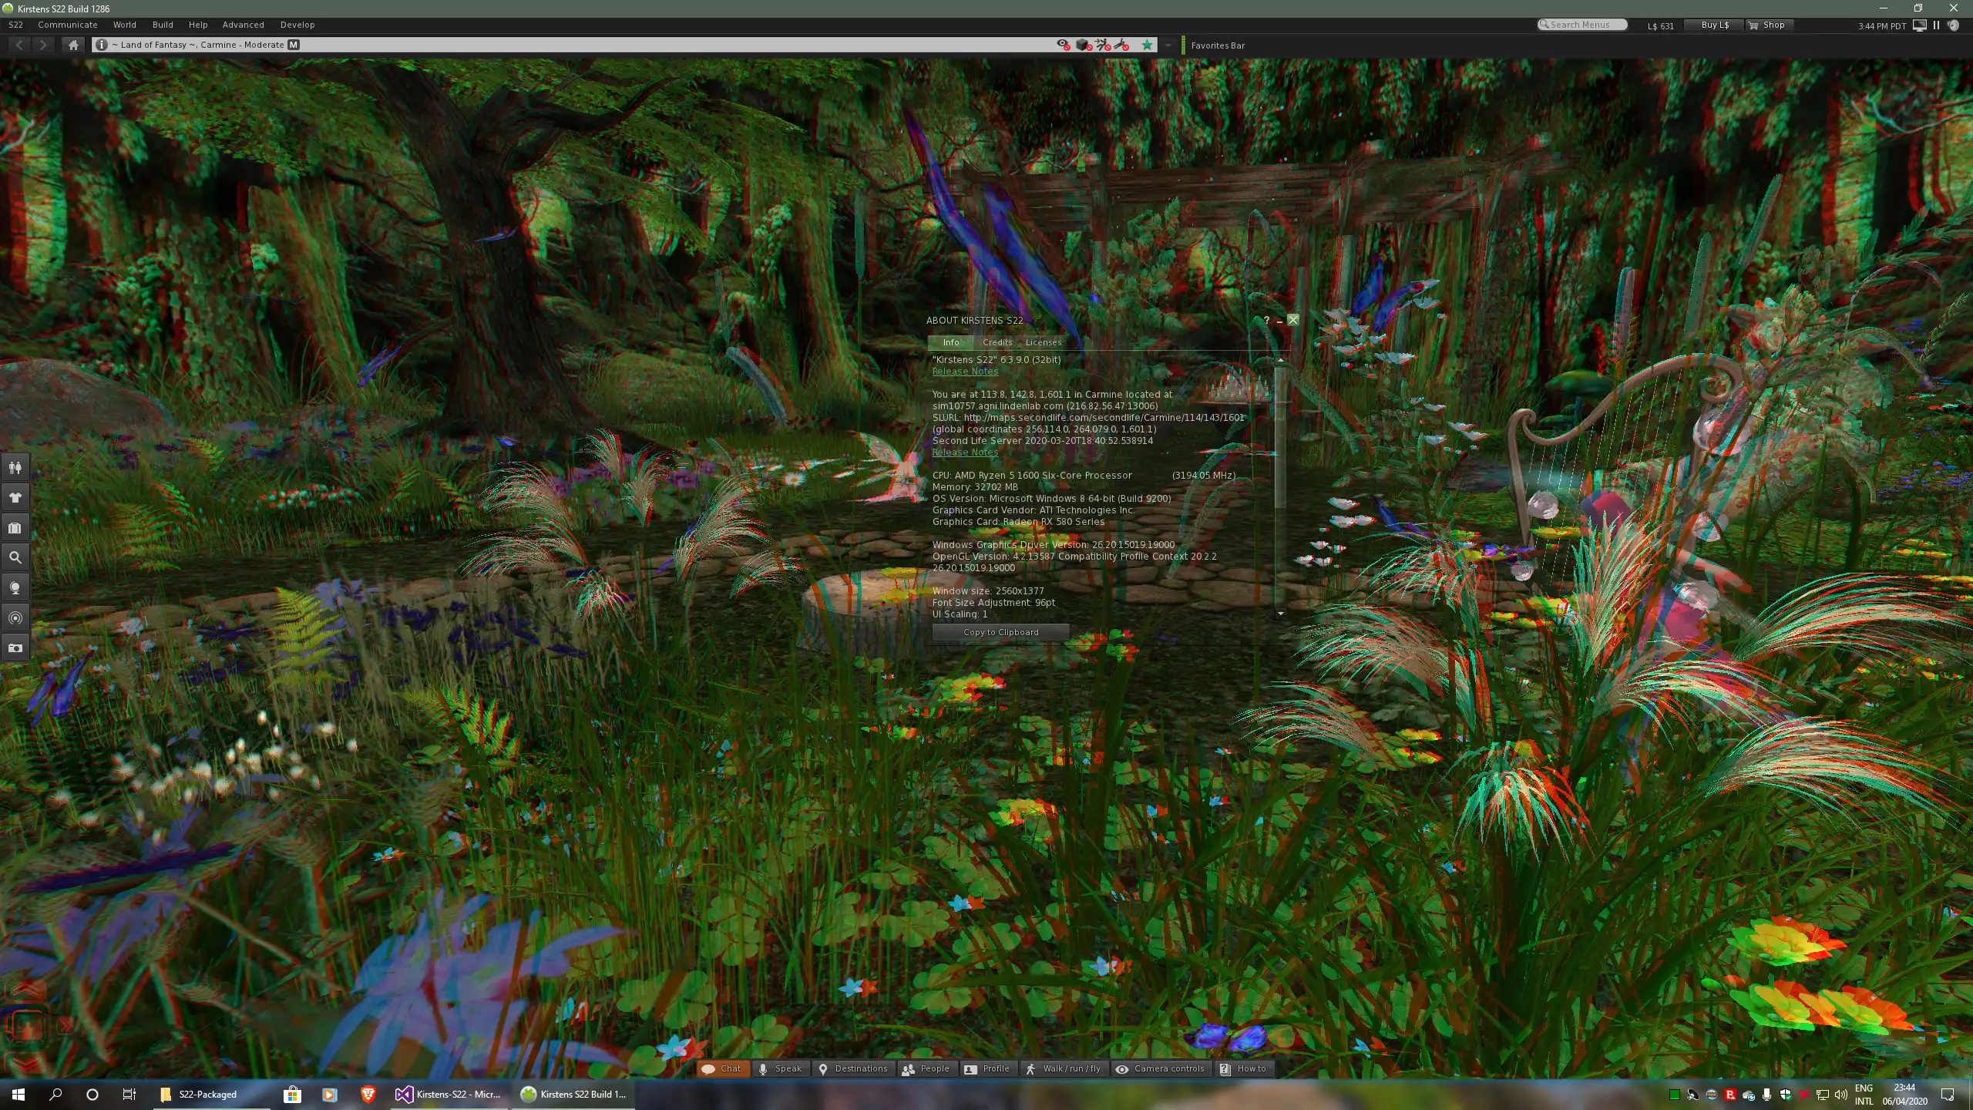The height and width of the screenshot is (1110, 1973).
Task: Toggle the Advanced menu options
Action: pos(243,25)
